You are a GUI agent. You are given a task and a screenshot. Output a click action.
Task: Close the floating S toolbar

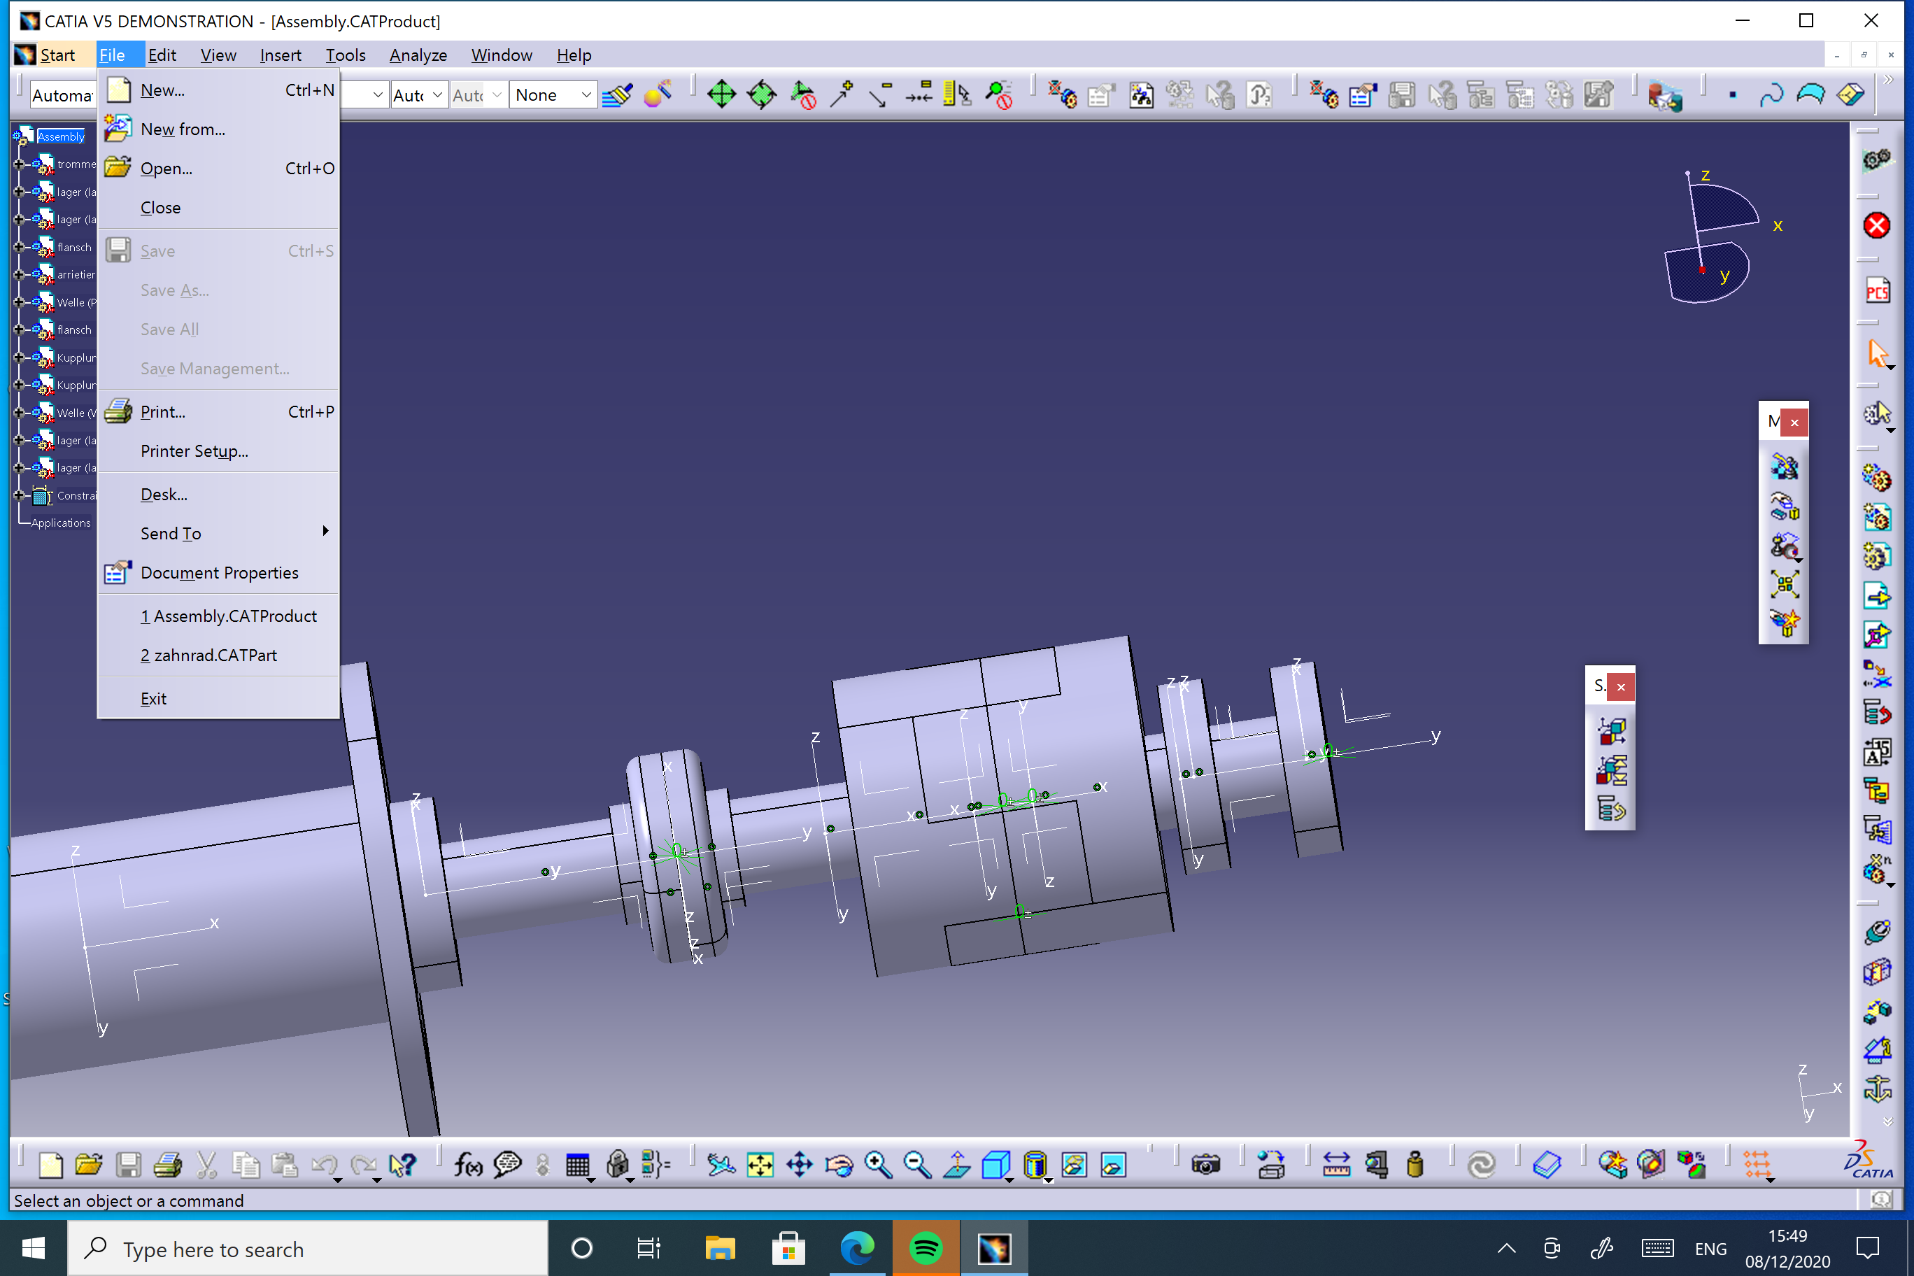click(x=1621, y=687)
